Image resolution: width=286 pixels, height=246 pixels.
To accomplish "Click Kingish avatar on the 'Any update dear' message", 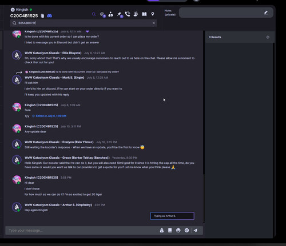I will tap(17, 128).
